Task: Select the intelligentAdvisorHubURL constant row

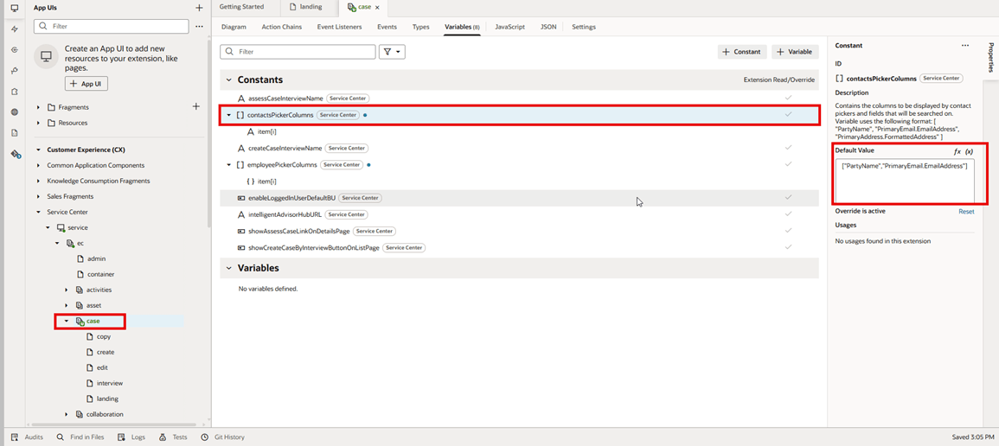Action: [519, 214]
